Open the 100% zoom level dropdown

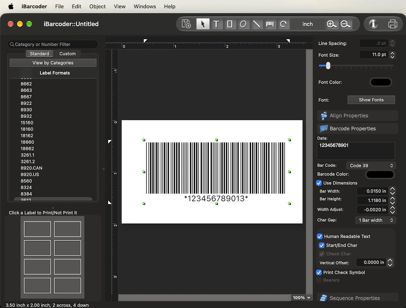click(x=301, y=297)
